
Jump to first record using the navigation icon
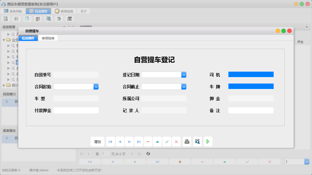[x=110, y=141]
